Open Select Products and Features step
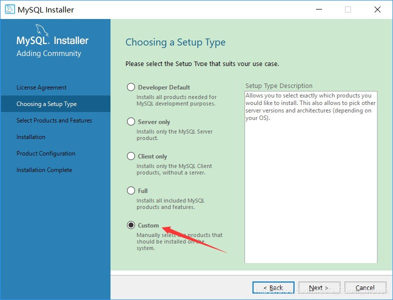This screenshot has width=393, height=300. click(54, 120)
